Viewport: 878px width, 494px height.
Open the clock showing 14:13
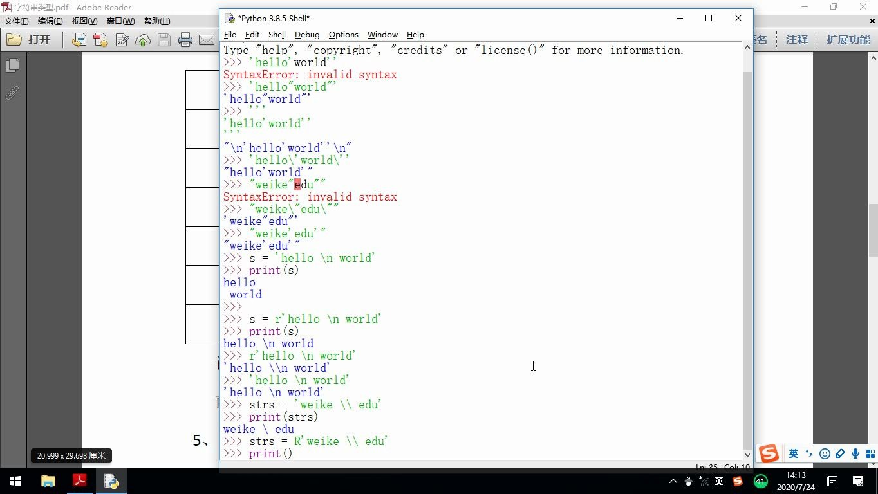796,481
